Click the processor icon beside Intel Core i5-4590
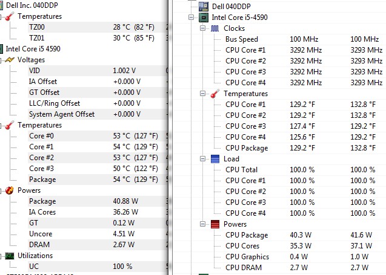The width and height of the screenshot is (386, 275). [205, 18]
